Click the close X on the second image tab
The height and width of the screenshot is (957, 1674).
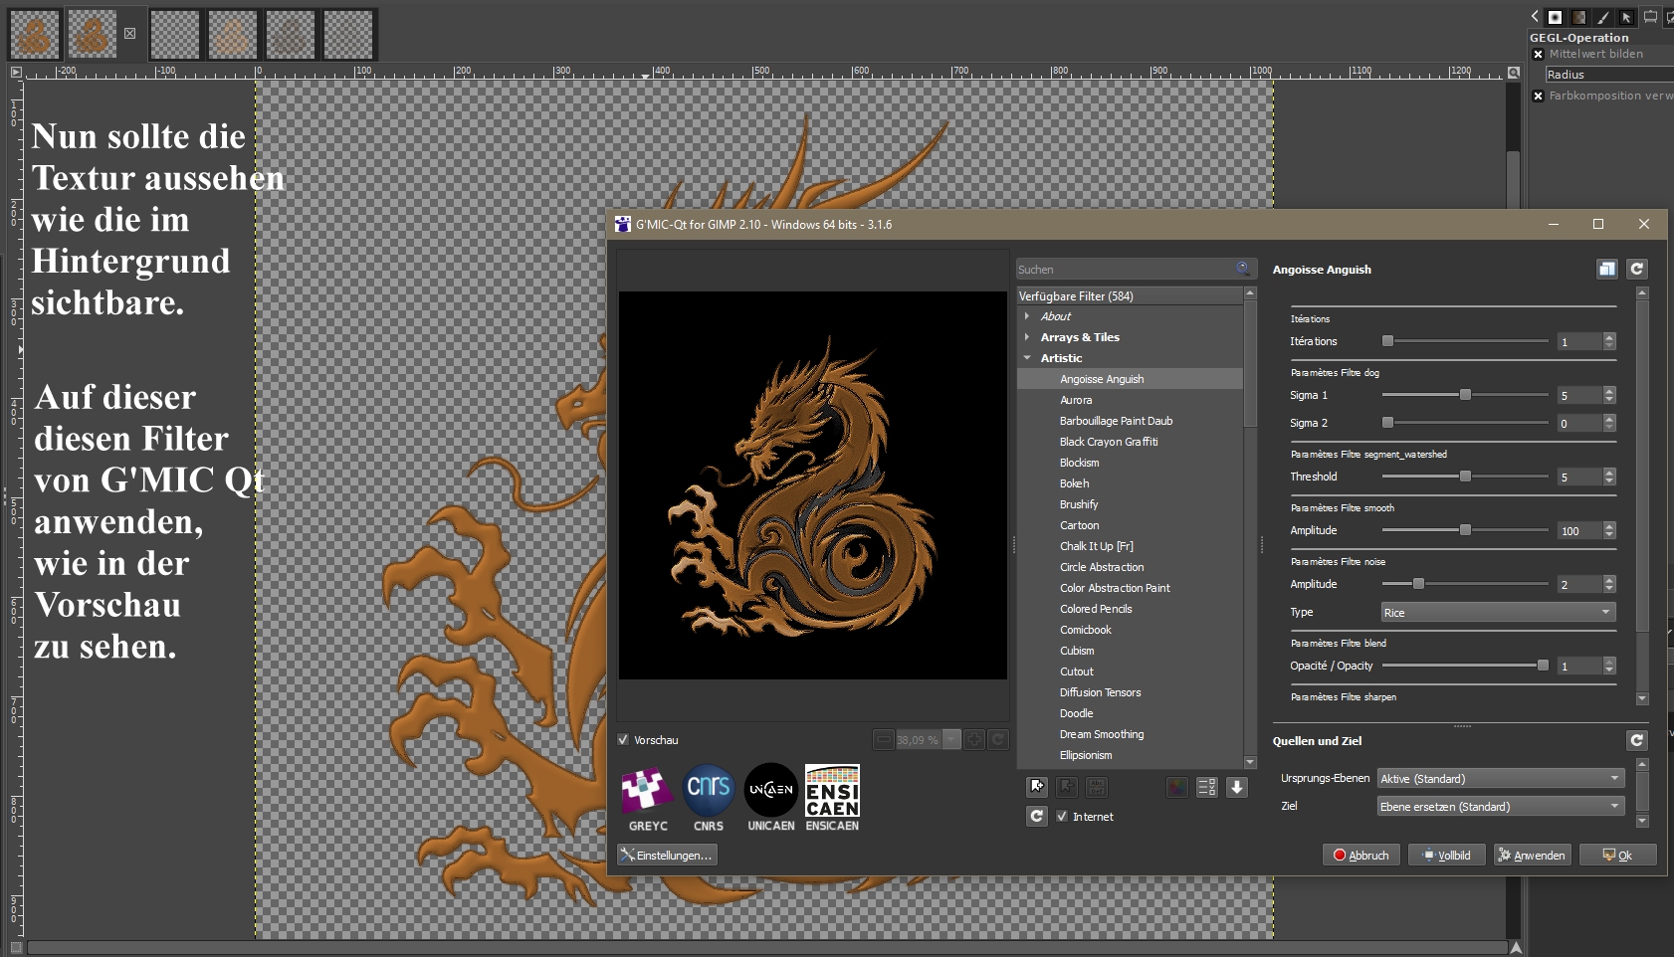click(129, 33)
